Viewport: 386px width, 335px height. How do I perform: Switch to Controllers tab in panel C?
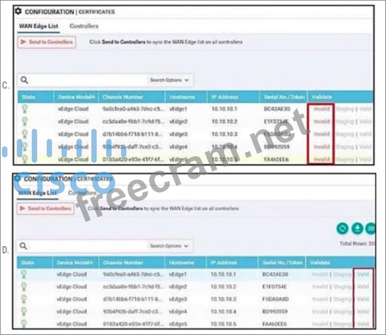(x=84, y=26)
